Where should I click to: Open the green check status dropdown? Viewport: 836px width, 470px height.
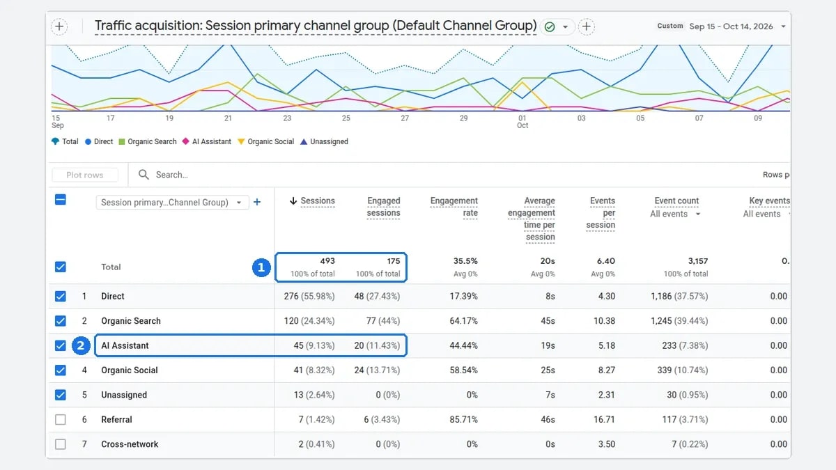tap(558, 27)
